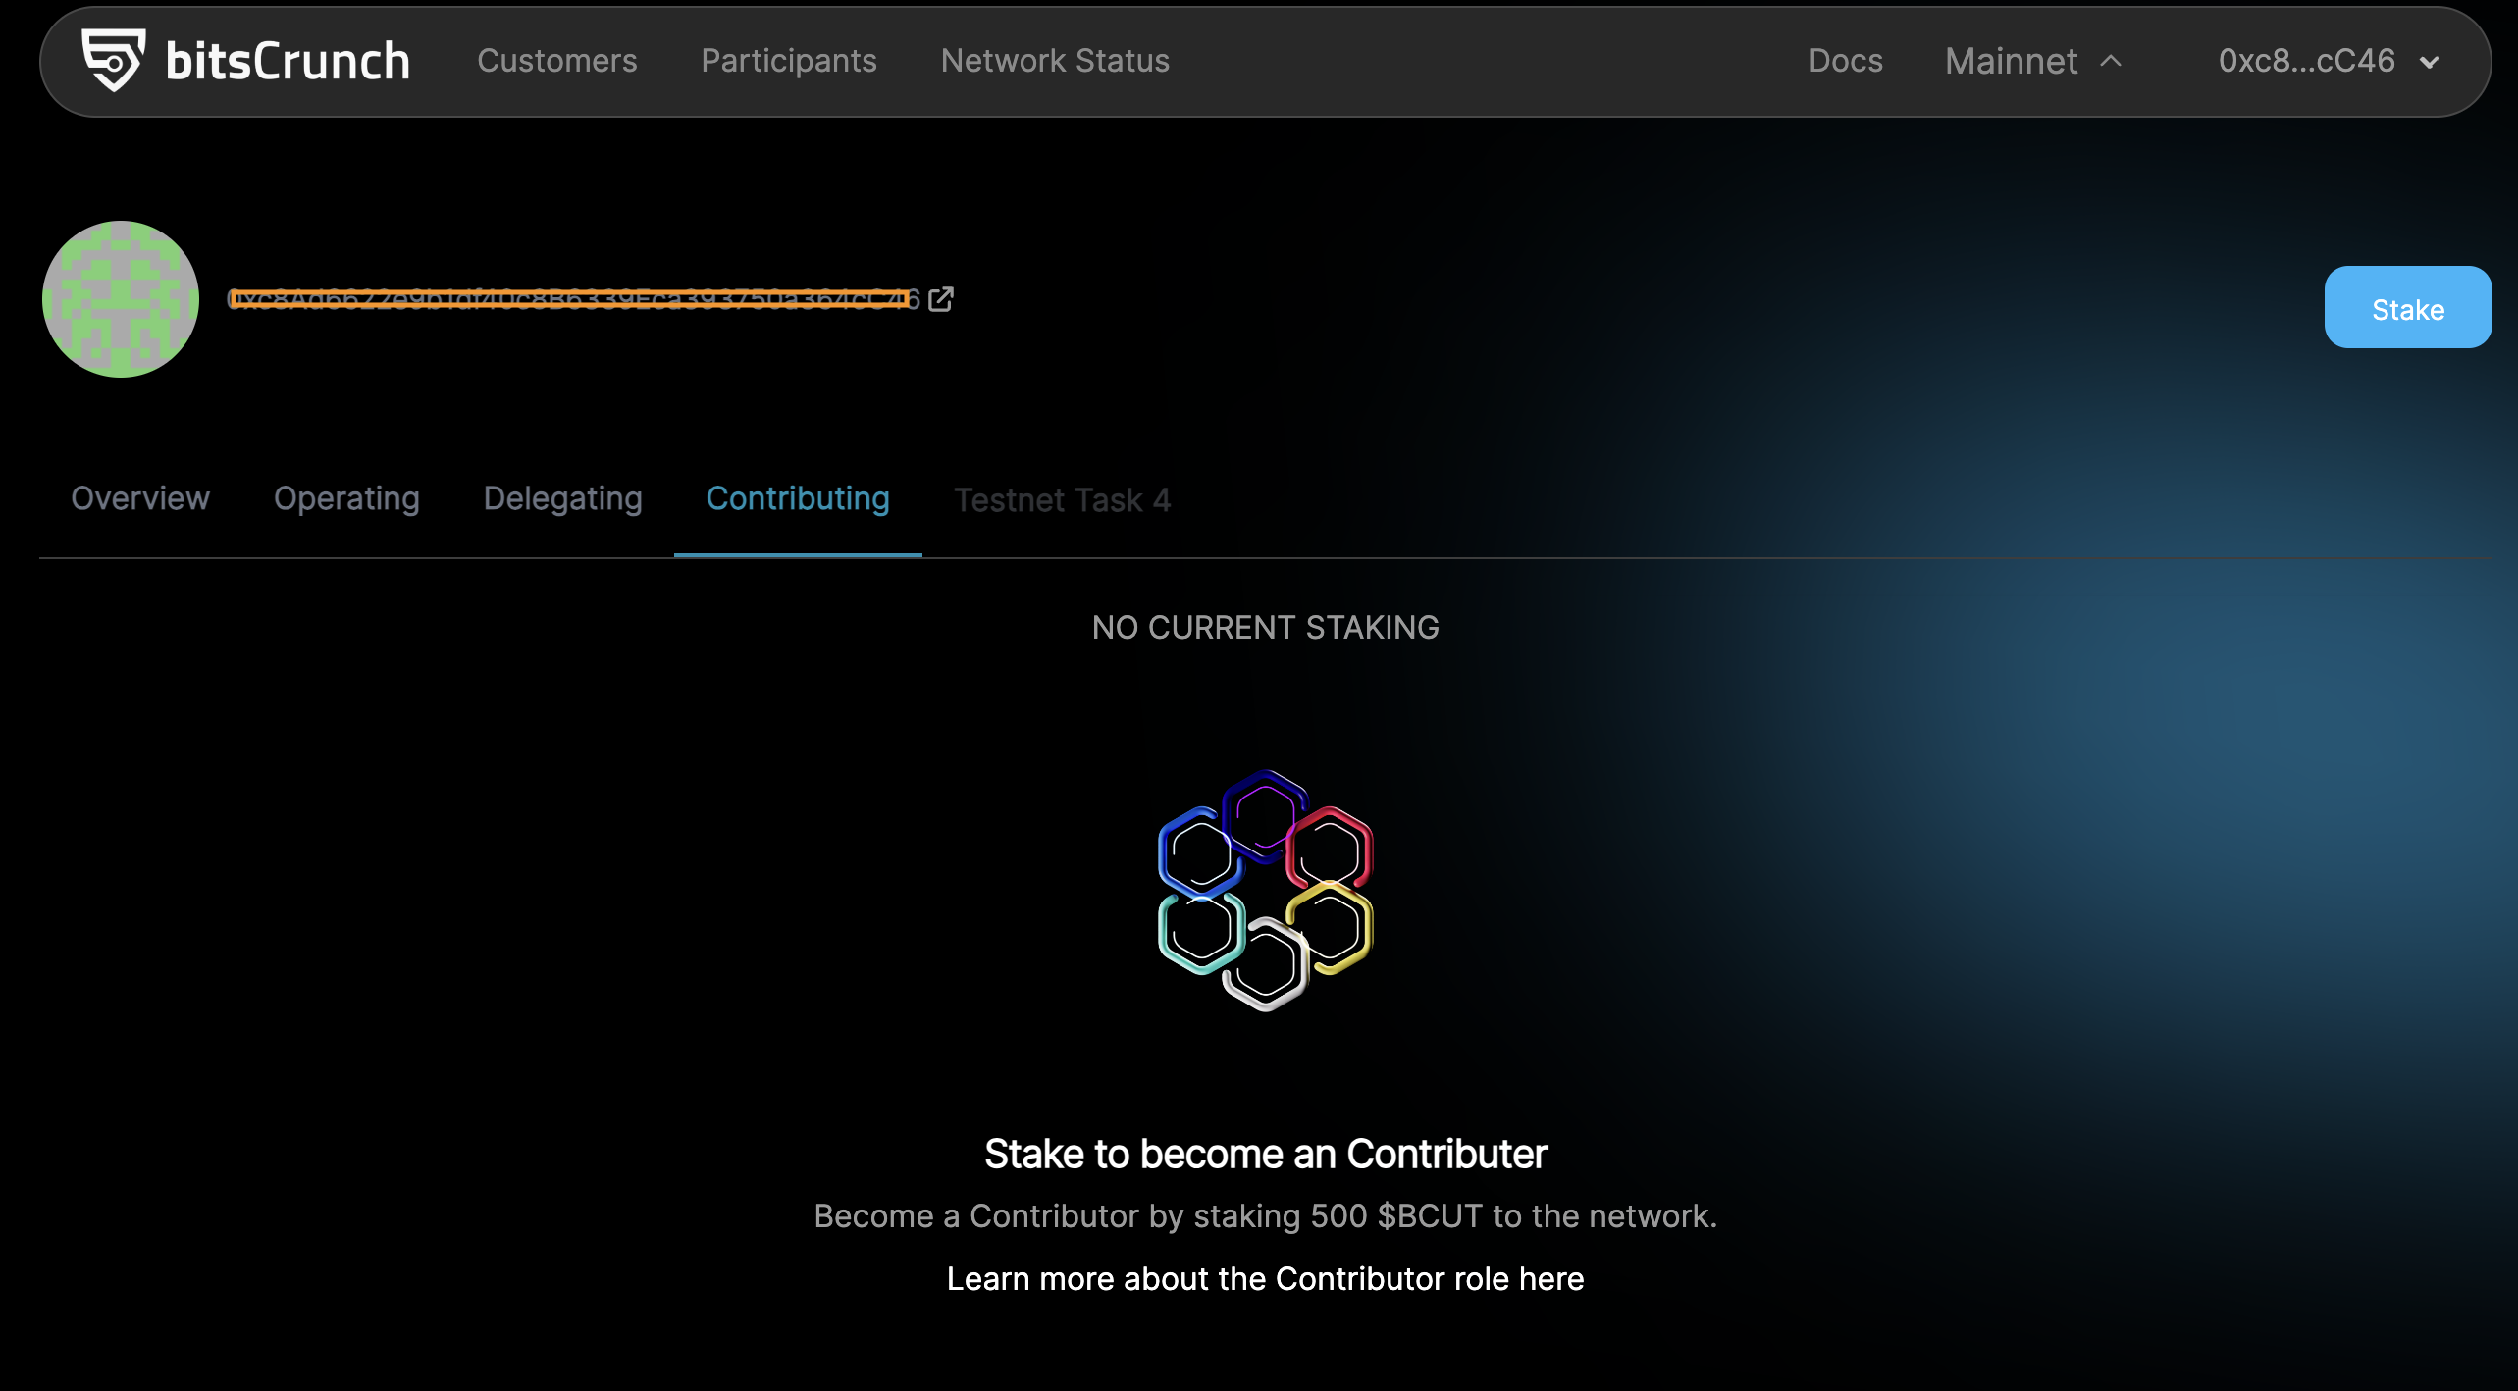The image size is (2518, 1391).
Task: Click the bitsCrunch logo
Action: [x=245, y=61]
